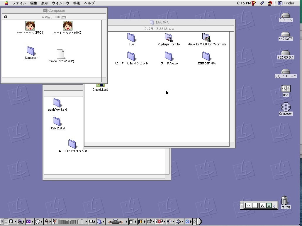
Task: Click the おんがく window title bar
Action: coord(171,22)
